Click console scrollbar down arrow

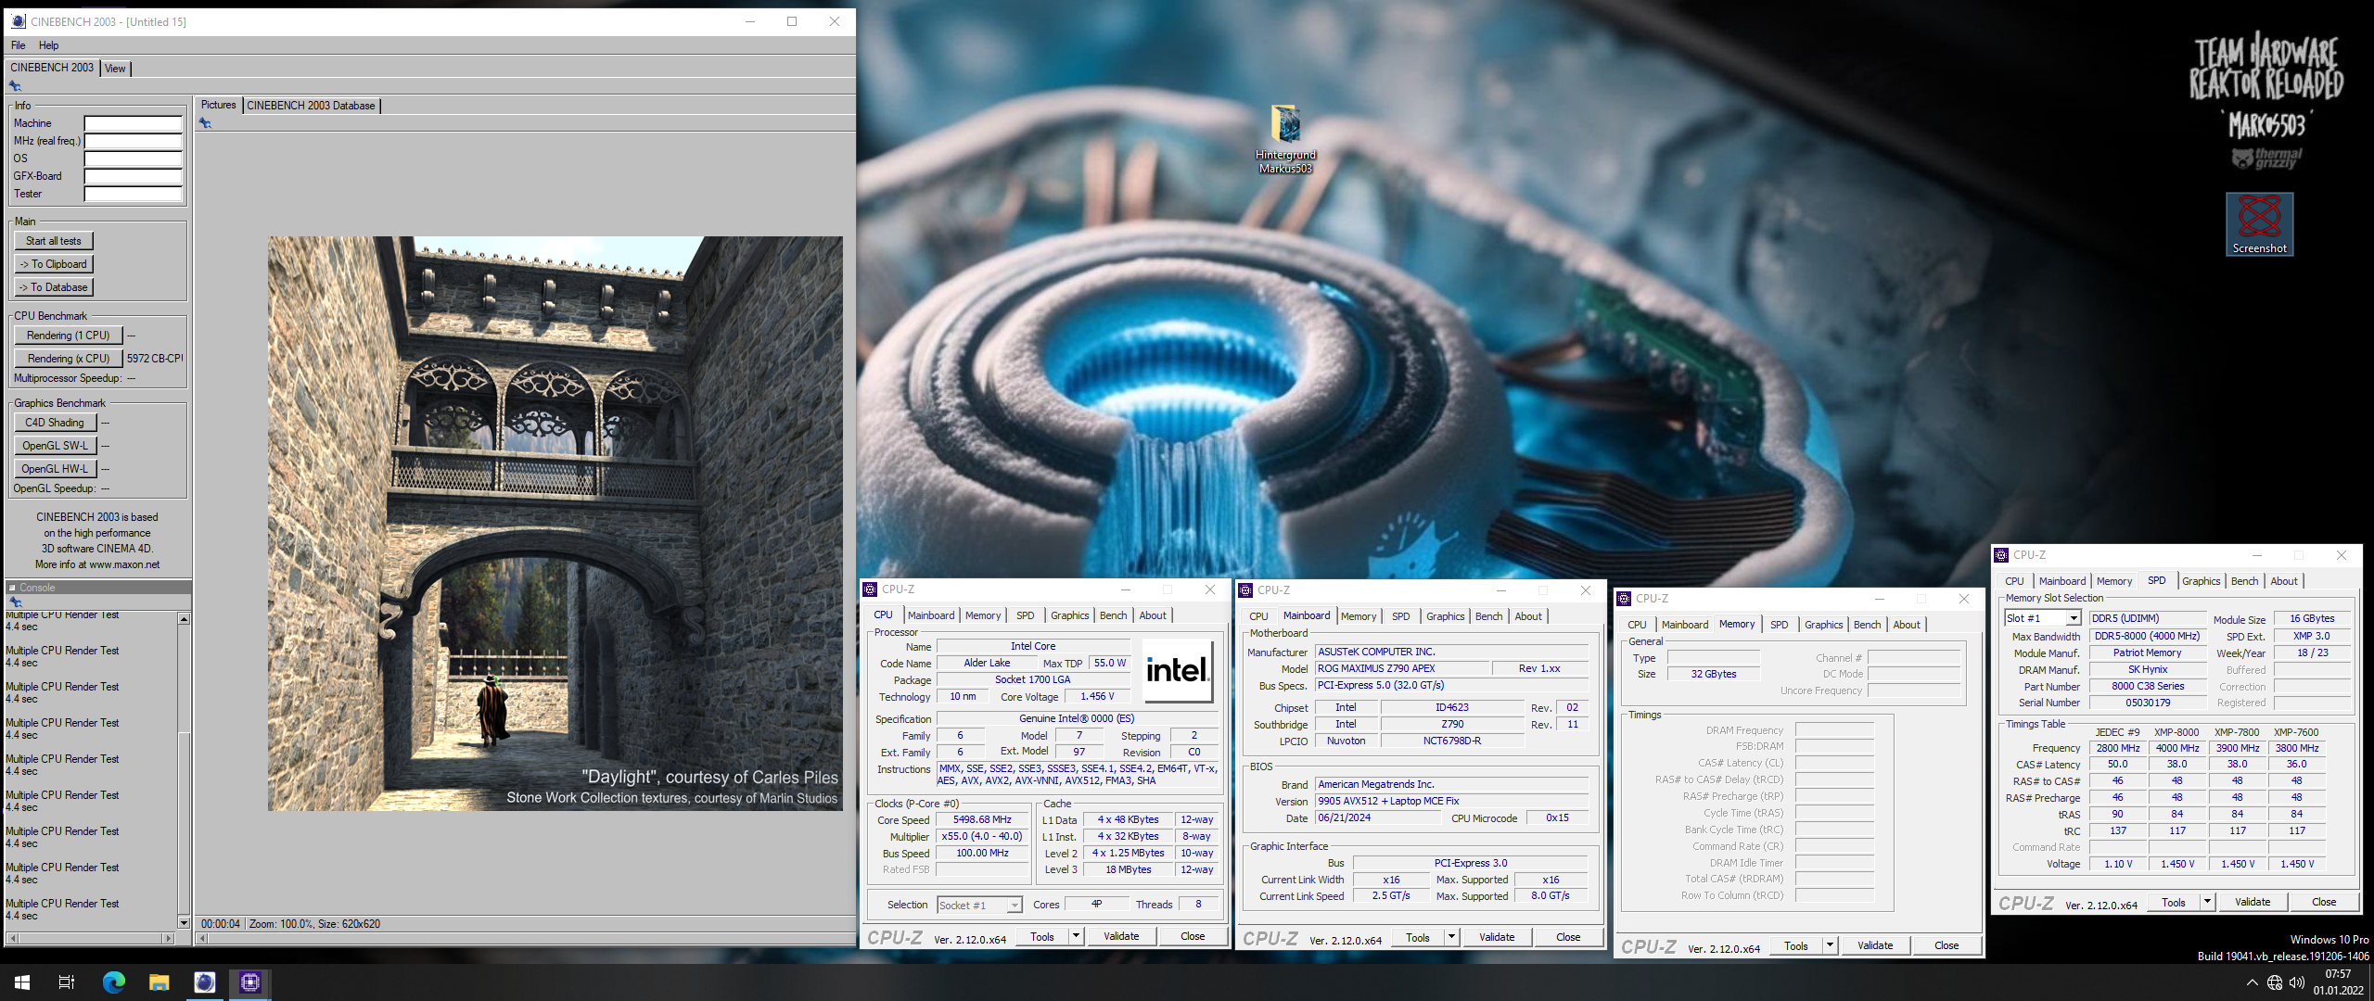click(x=184, y=922)
